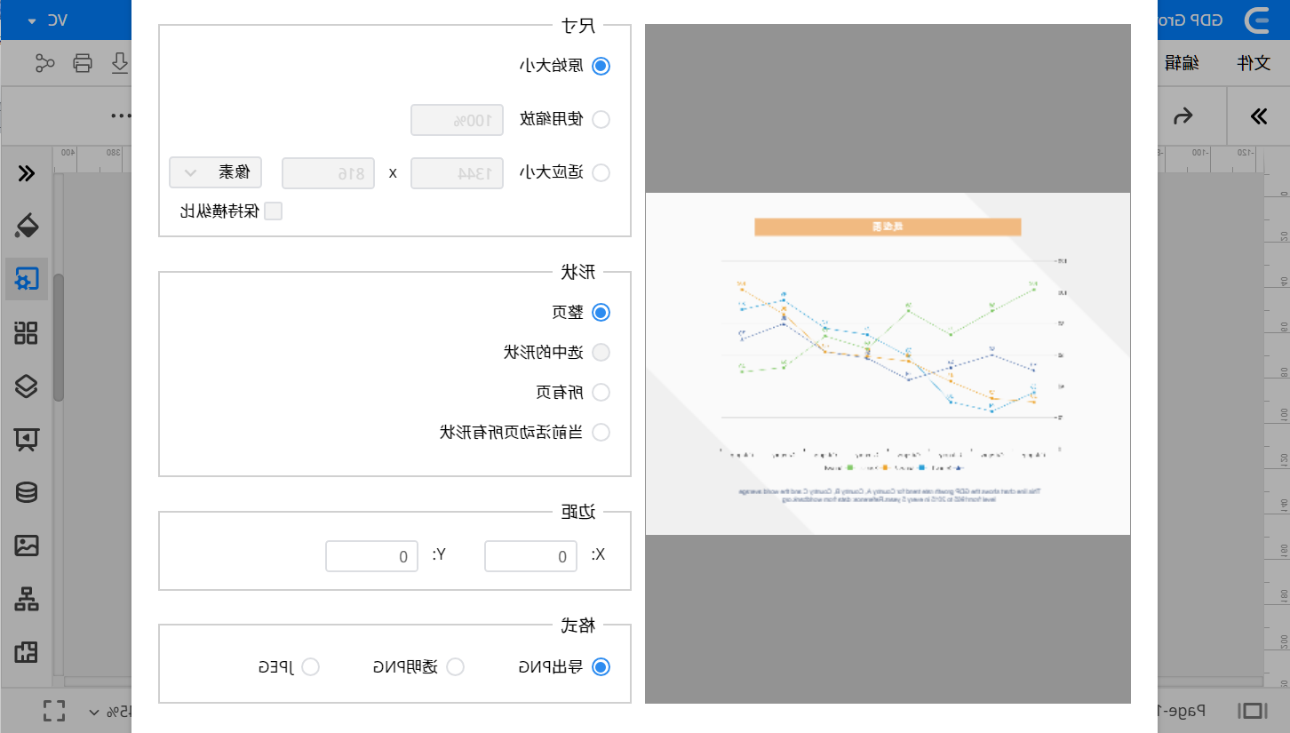Open the presentation easel panel icon
1290x733 pixels.
point(27,439)
